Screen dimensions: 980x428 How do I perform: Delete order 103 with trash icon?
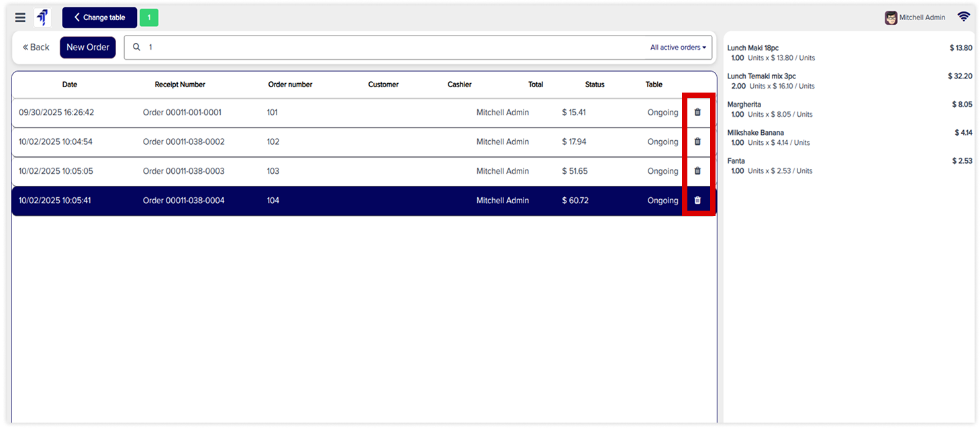tap(697, 171)
